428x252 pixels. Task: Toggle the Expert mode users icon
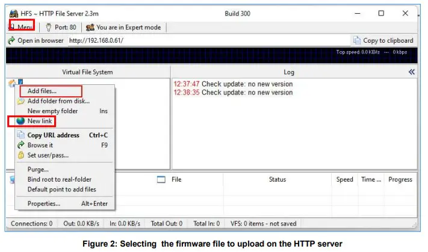click(90, 27)
